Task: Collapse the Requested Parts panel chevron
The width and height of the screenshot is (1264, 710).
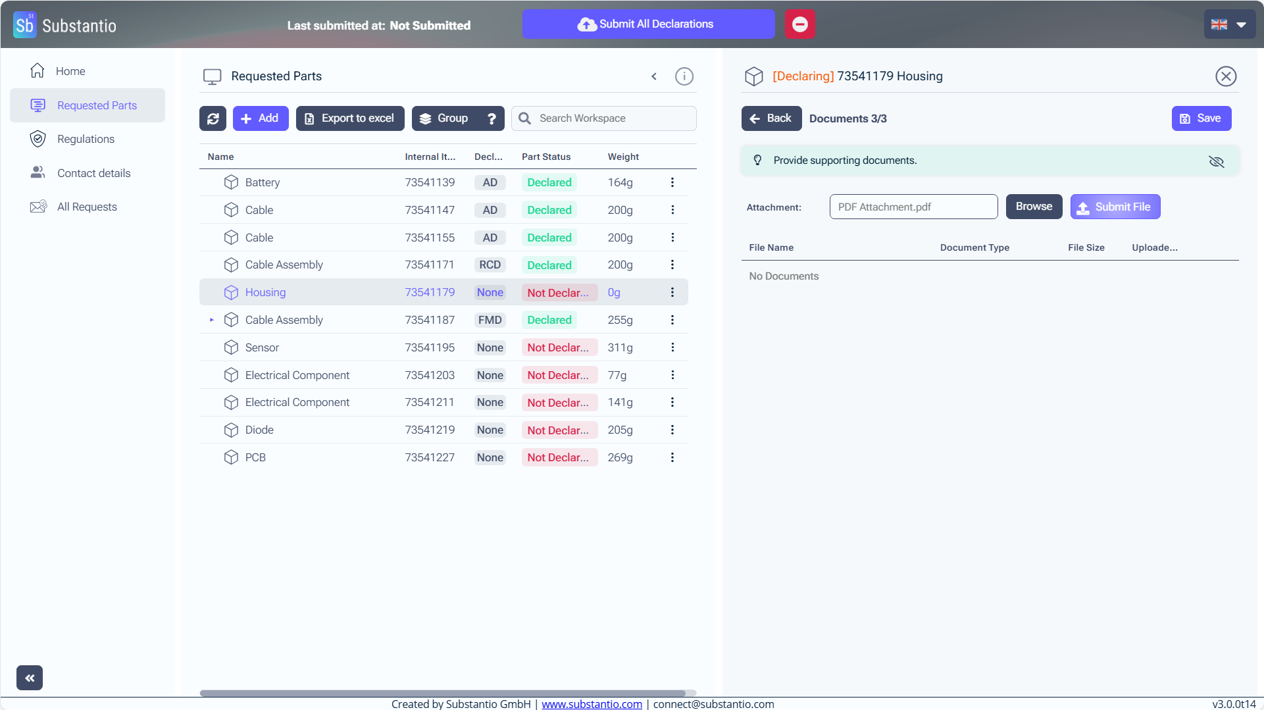Action: tap(653, 76)
